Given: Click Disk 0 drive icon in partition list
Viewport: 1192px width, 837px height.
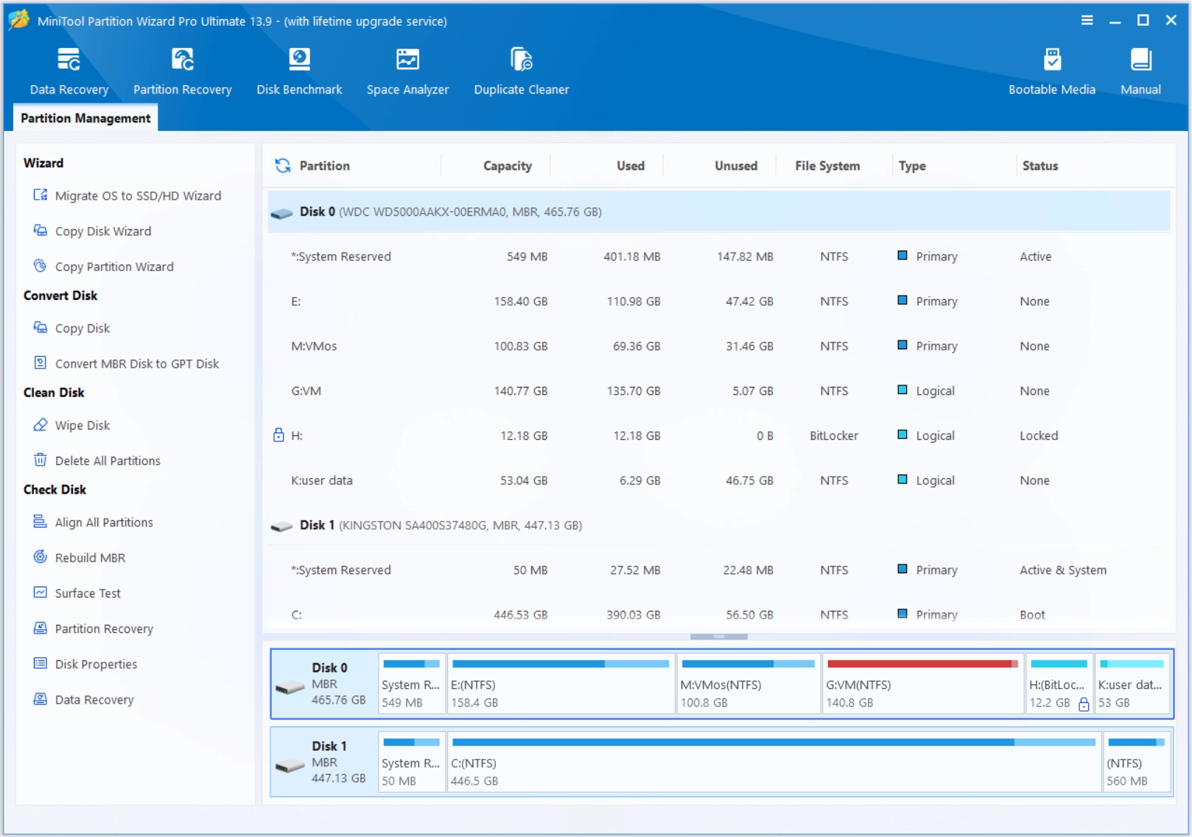Looking at the screenshot, I should point(281,213).
